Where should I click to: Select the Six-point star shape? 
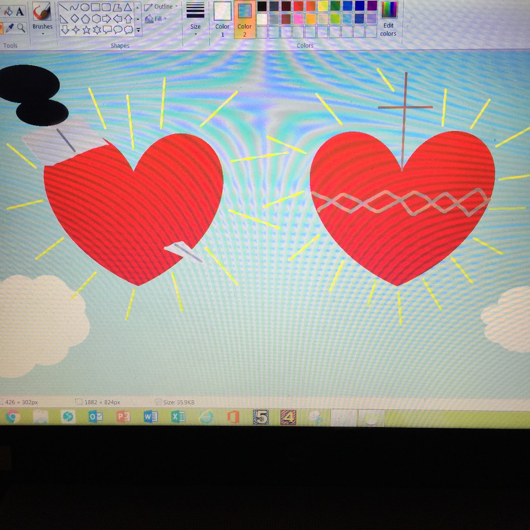coord(97,30)
